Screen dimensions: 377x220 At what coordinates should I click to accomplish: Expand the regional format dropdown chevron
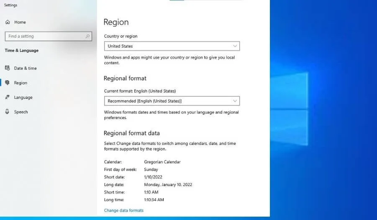235,101
